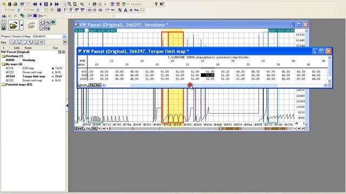
Task: Click the Hexdump overview bar at bottom
Action: coord(202,128)
